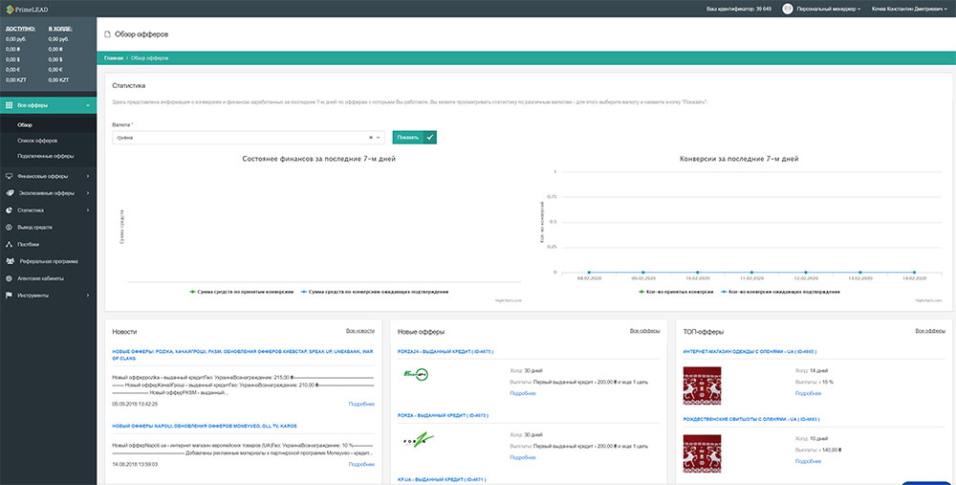
Task: Open the Все новости link
Action: [359, 331]
